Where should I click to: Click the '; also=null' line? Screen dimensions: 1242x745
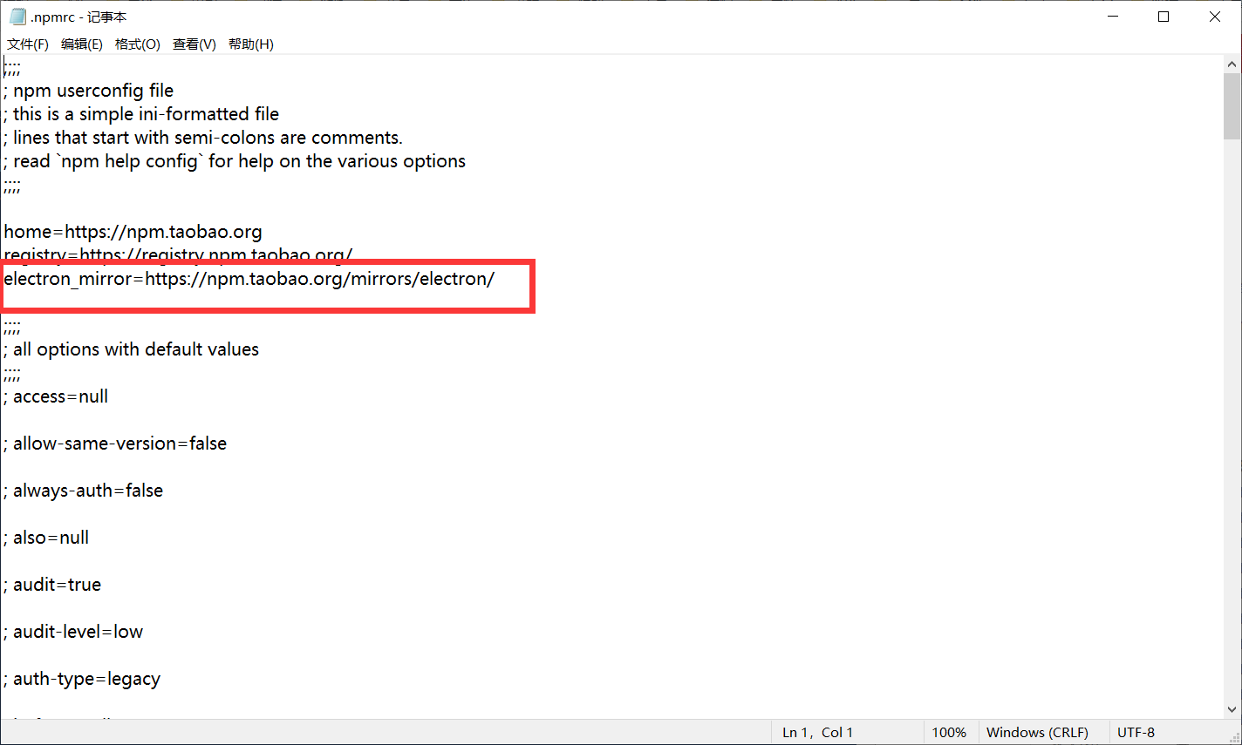click(x=46, y=538)
